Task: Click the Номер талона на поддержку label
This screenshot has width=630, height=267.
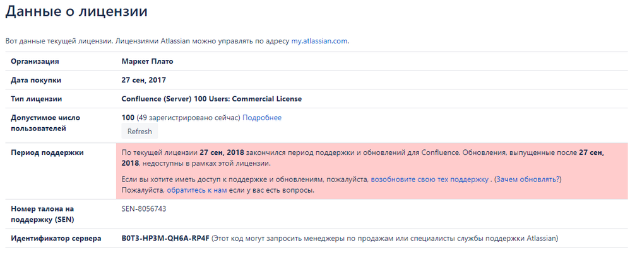Action: pyautogui.click(x=42, y=214)
